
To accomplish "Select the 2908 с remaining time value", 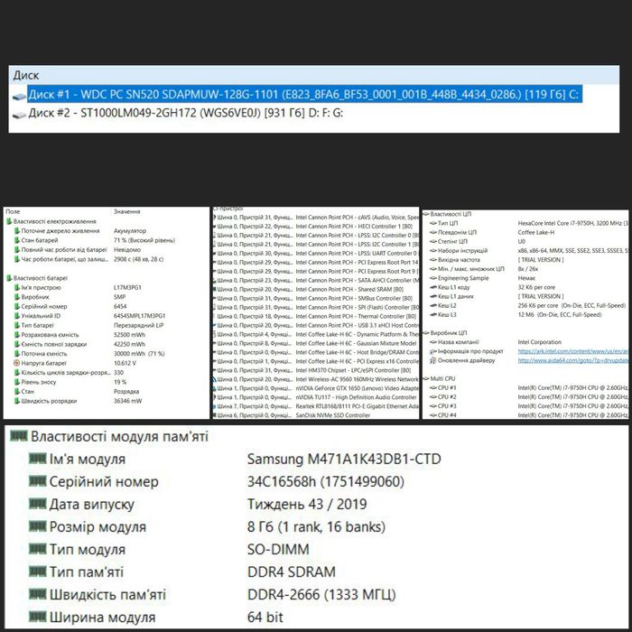I will click(x=139, y=259).
